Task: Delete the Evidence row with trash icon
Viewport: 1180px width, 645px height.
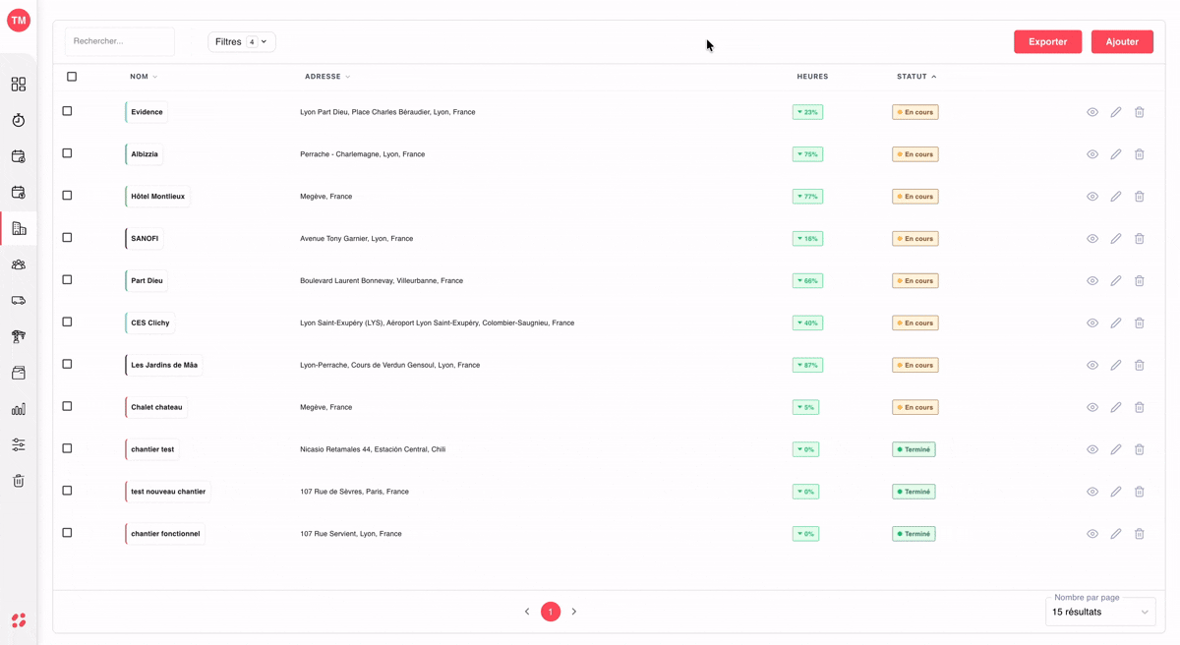Action: pyautogui.click(x=1140, y=112)
